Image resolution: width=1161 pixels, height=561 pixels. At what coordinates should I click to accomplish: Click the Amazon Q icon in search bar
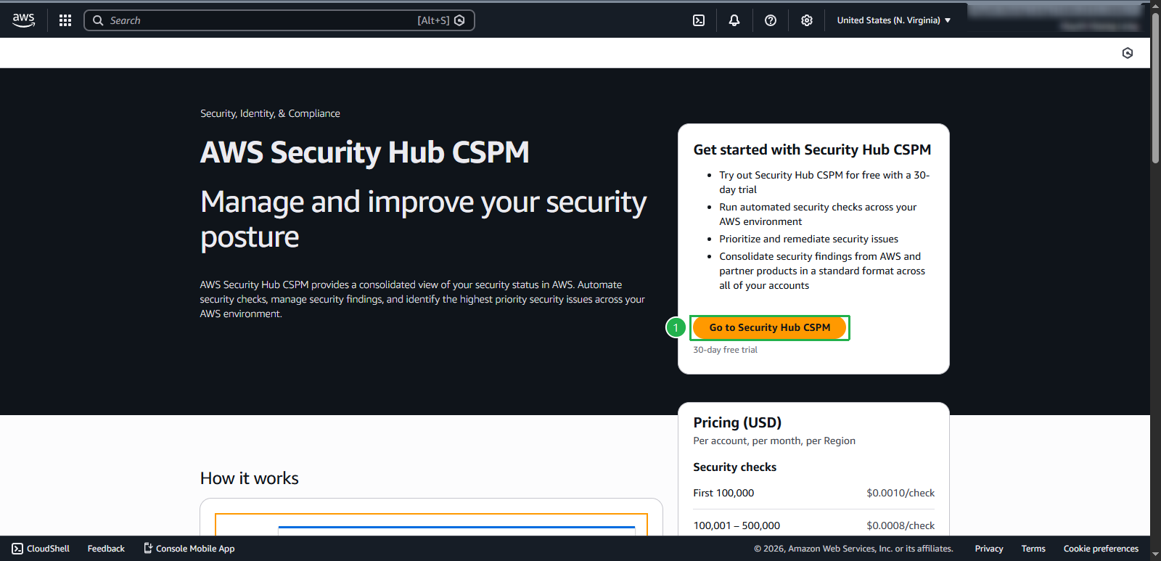(459, 20)
